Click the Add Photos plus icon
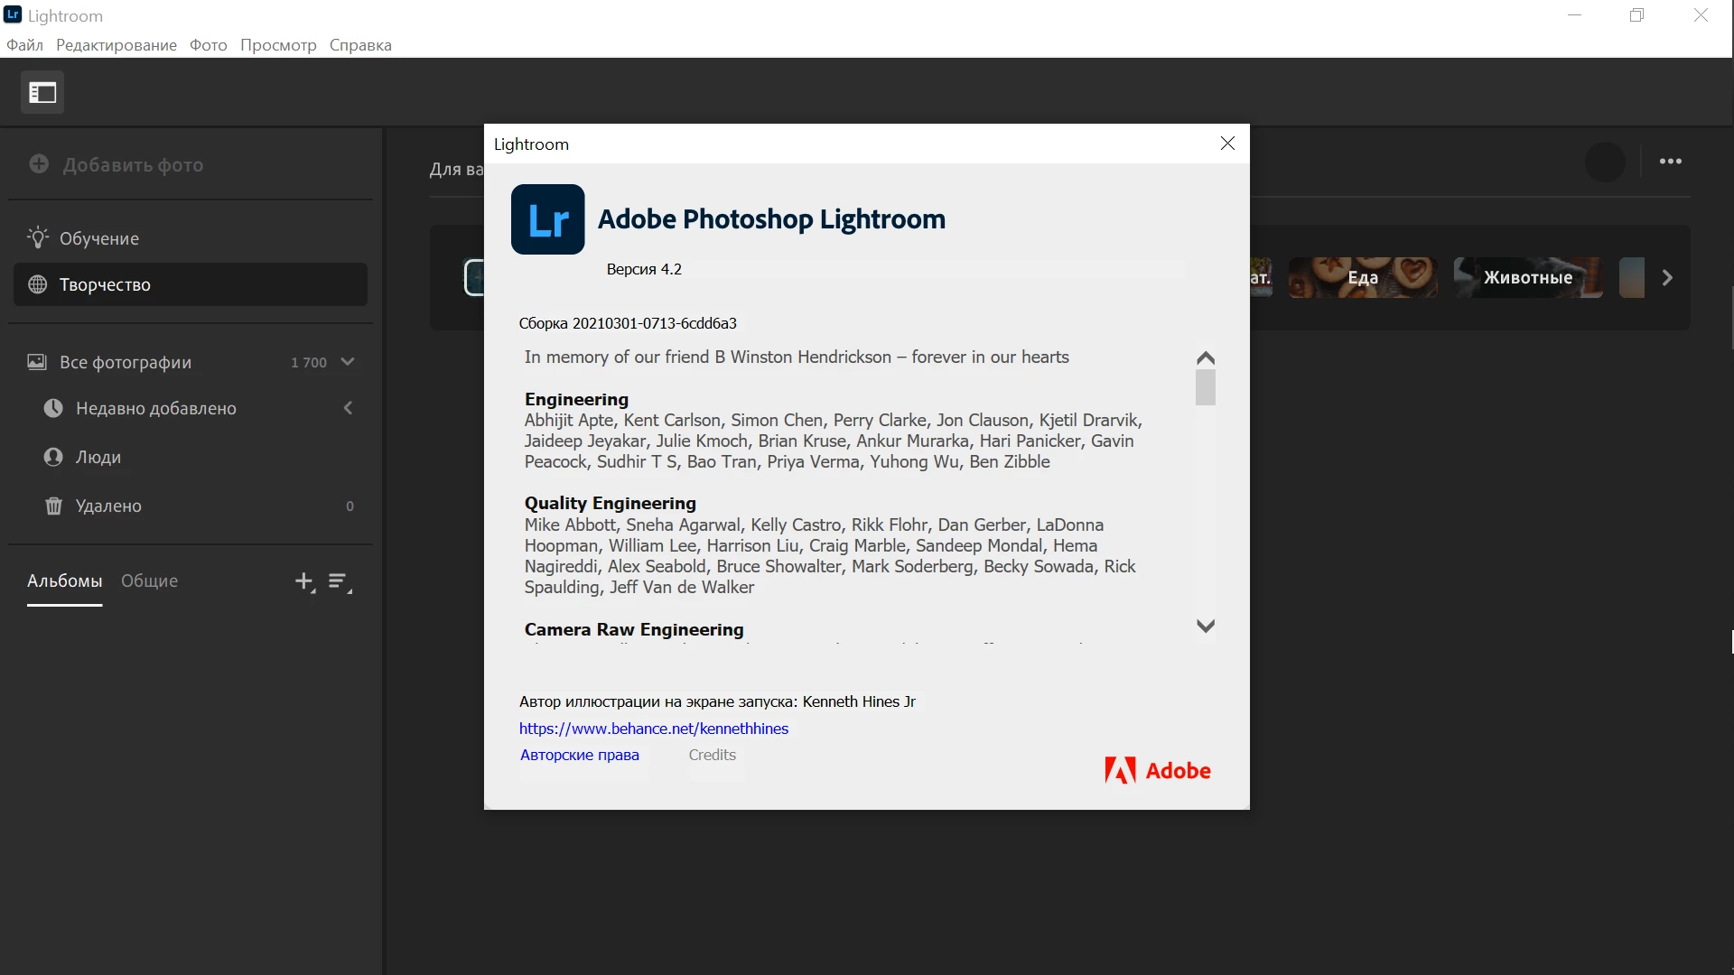The width and height of the screenshot is (1734, 975). coord(39,163)
